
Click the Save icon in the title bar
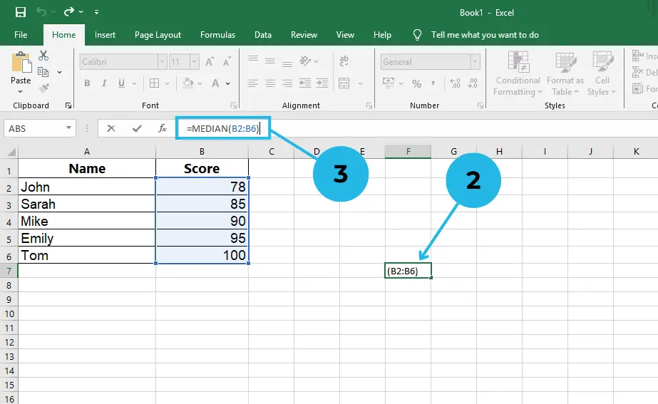point(20,12)
